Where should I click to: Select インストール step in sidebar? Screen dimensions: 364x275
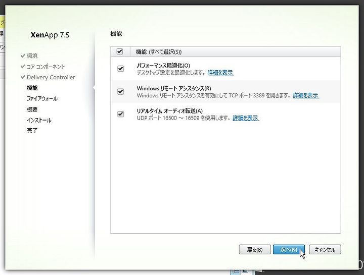[x=39, y=120]
